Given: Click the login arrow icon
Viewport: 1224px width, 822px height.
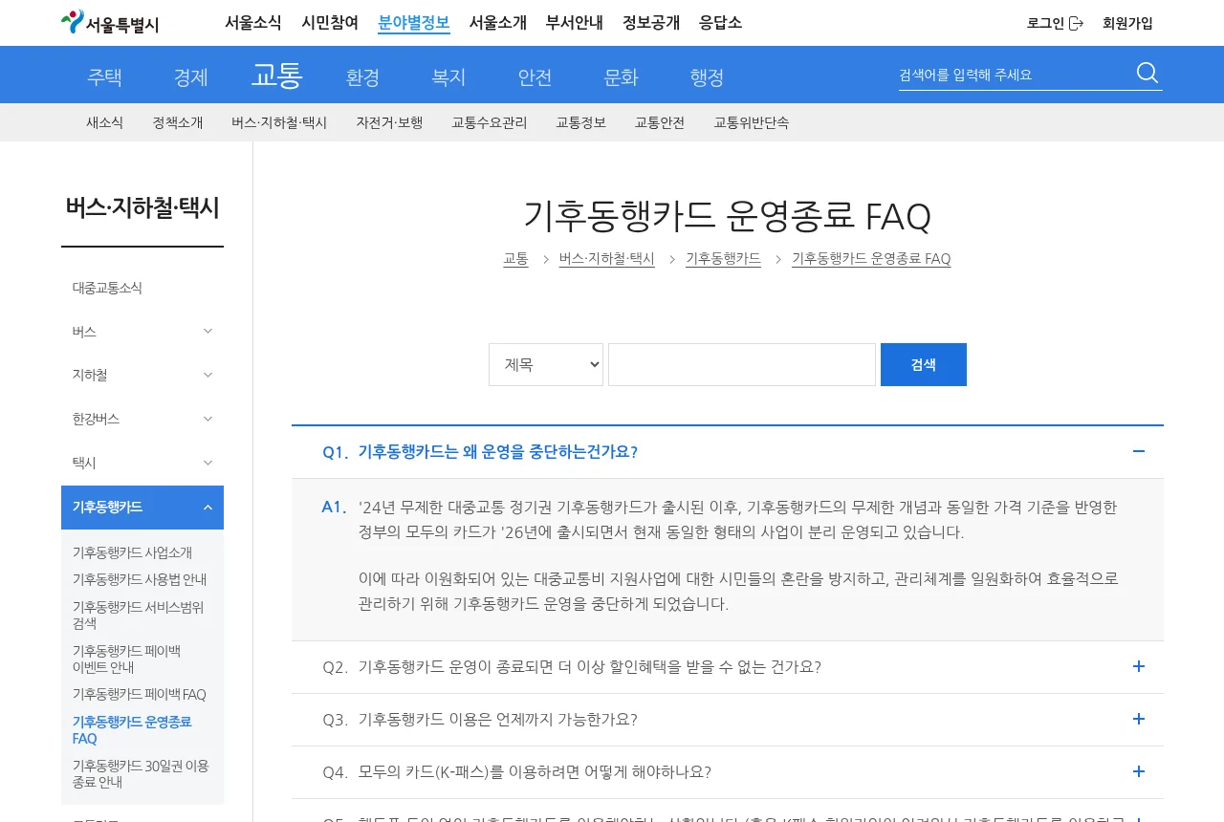Looking at the screenshot, I should 1076,23.
